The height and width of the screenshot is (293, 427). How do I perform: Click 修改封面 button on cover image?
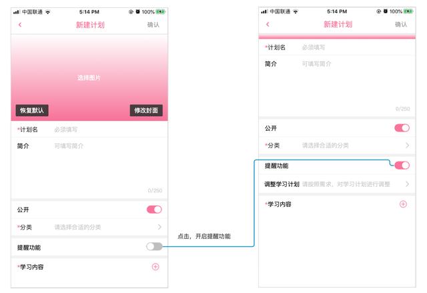(x=146, y=110)
